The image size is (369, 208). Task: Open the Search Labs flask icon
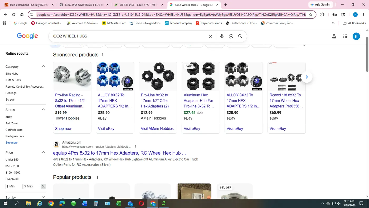click(x=334, y=36)
